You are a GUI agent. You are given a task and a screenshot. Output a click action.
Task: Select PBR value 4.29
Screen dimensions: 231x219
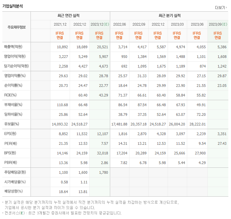(x=202, y=163)
